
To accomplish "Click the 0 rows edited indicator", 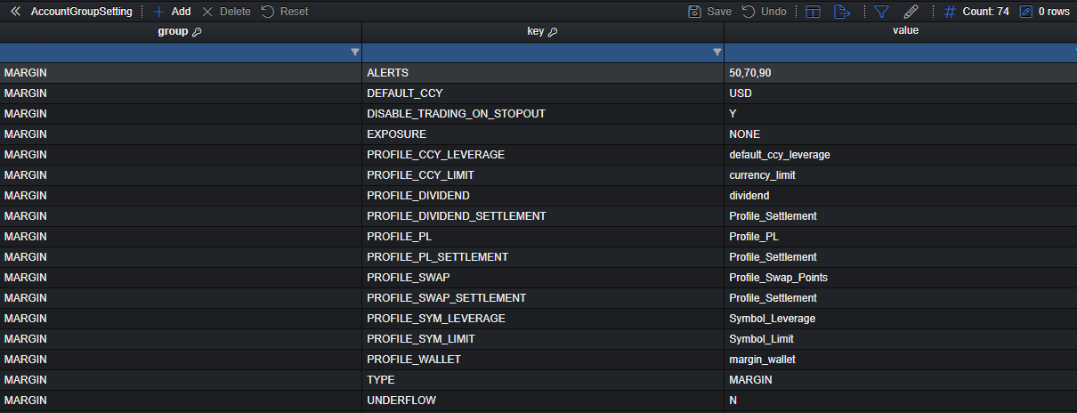I will tap(1045, 12).
